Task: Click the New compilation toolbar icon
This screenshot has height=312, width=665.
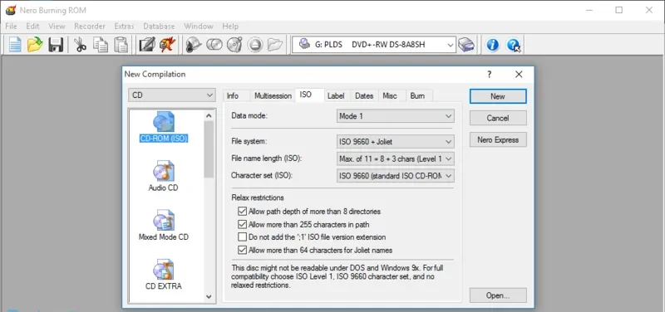Action: 15,45
